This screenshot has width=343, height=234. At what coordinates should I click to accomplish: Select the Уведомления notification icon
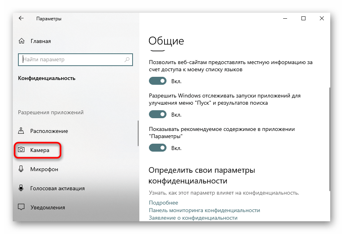21,207
